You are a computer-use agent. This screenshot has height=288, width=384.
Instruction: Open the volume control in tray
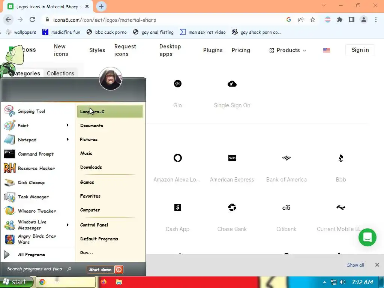pos(343,282)
